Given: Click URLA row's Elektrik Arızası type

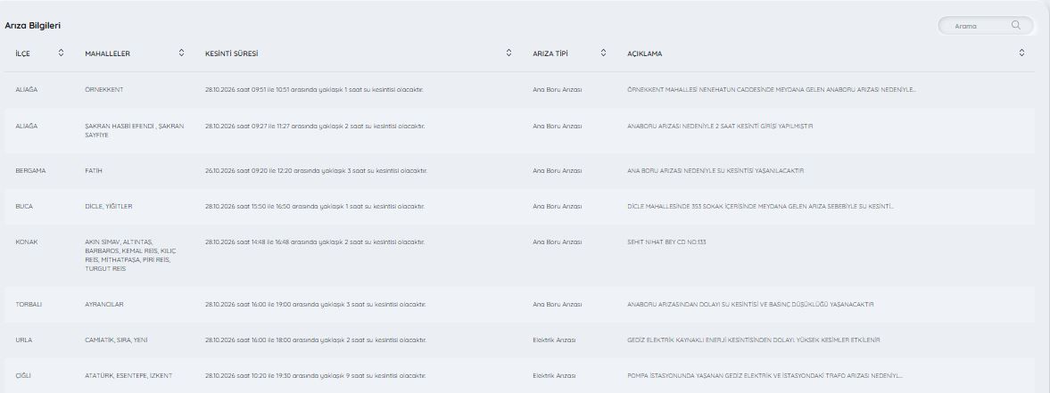Looking at the screenshot, I should click(555, 340).
